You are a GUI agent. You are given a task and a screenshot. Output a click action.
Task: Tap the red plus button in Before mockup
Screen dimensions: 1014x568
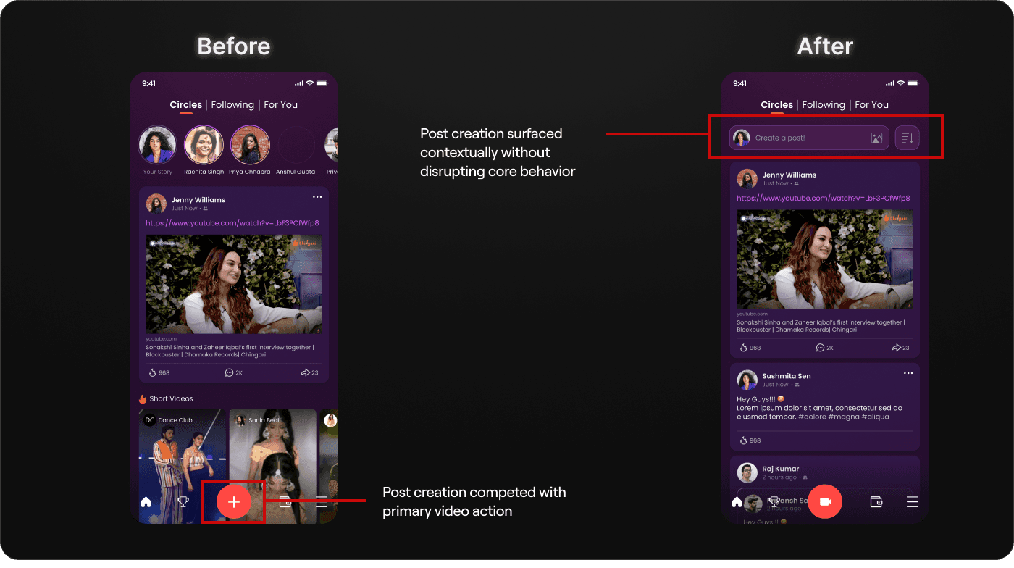point(234,501)
